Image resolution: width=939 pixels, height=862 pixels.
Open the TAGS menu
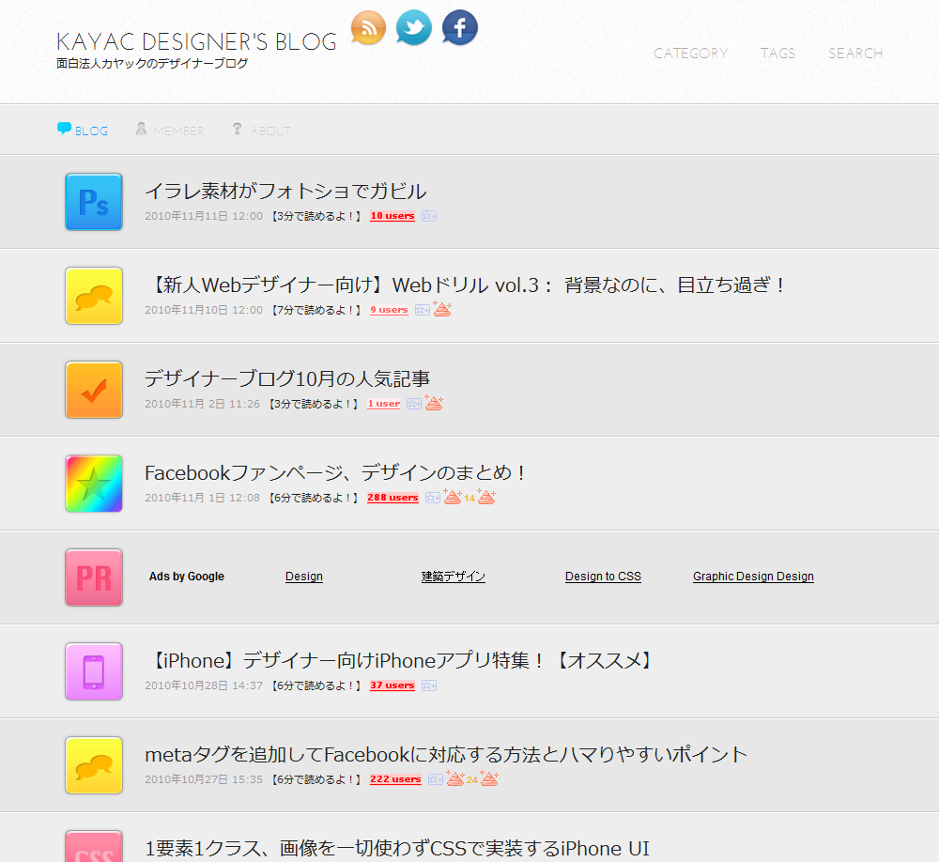coord(777,54)
